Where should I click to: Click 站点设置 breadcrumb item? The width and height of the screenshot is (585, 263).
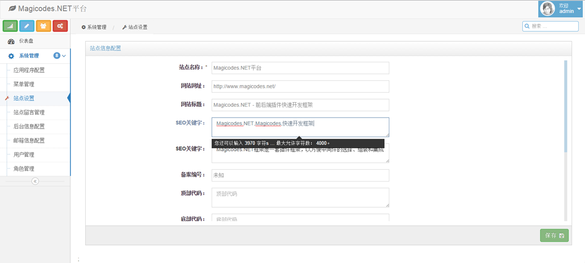[138, 27]
